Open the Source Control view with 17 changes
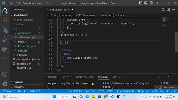 click(x=5, y=30)
